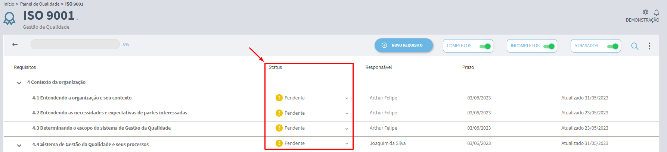
Task: Click the back arrow icon
Action: [x=15, y=44]
